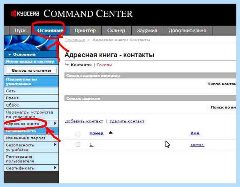Open the Принтер tab
Image resolution: width=240 pixels, height=187 pixels.
click(x=85, y=30)
